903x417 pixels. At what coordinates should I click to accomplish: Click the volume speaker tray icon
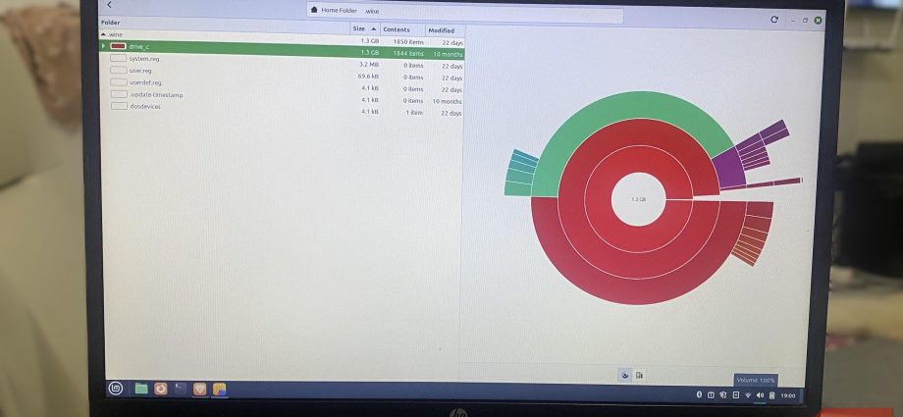760,395
